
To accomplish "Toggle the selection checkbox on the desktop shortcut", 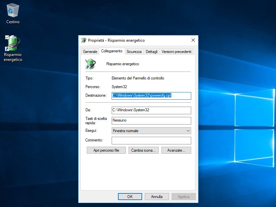I will (x=7, y=37).
